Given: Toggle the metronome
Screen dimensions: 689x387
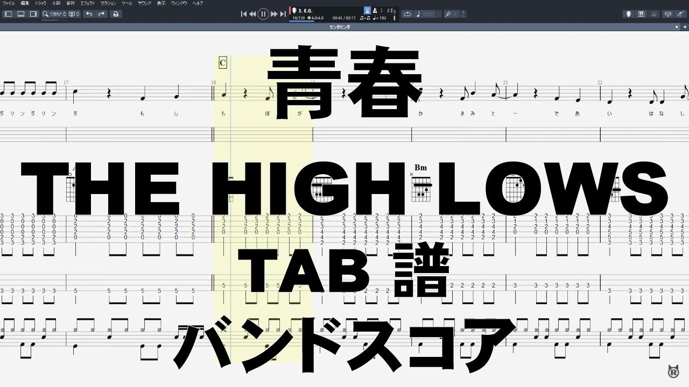Looking at the screenshot, I should pyautogui.click(x=375, y=10).
